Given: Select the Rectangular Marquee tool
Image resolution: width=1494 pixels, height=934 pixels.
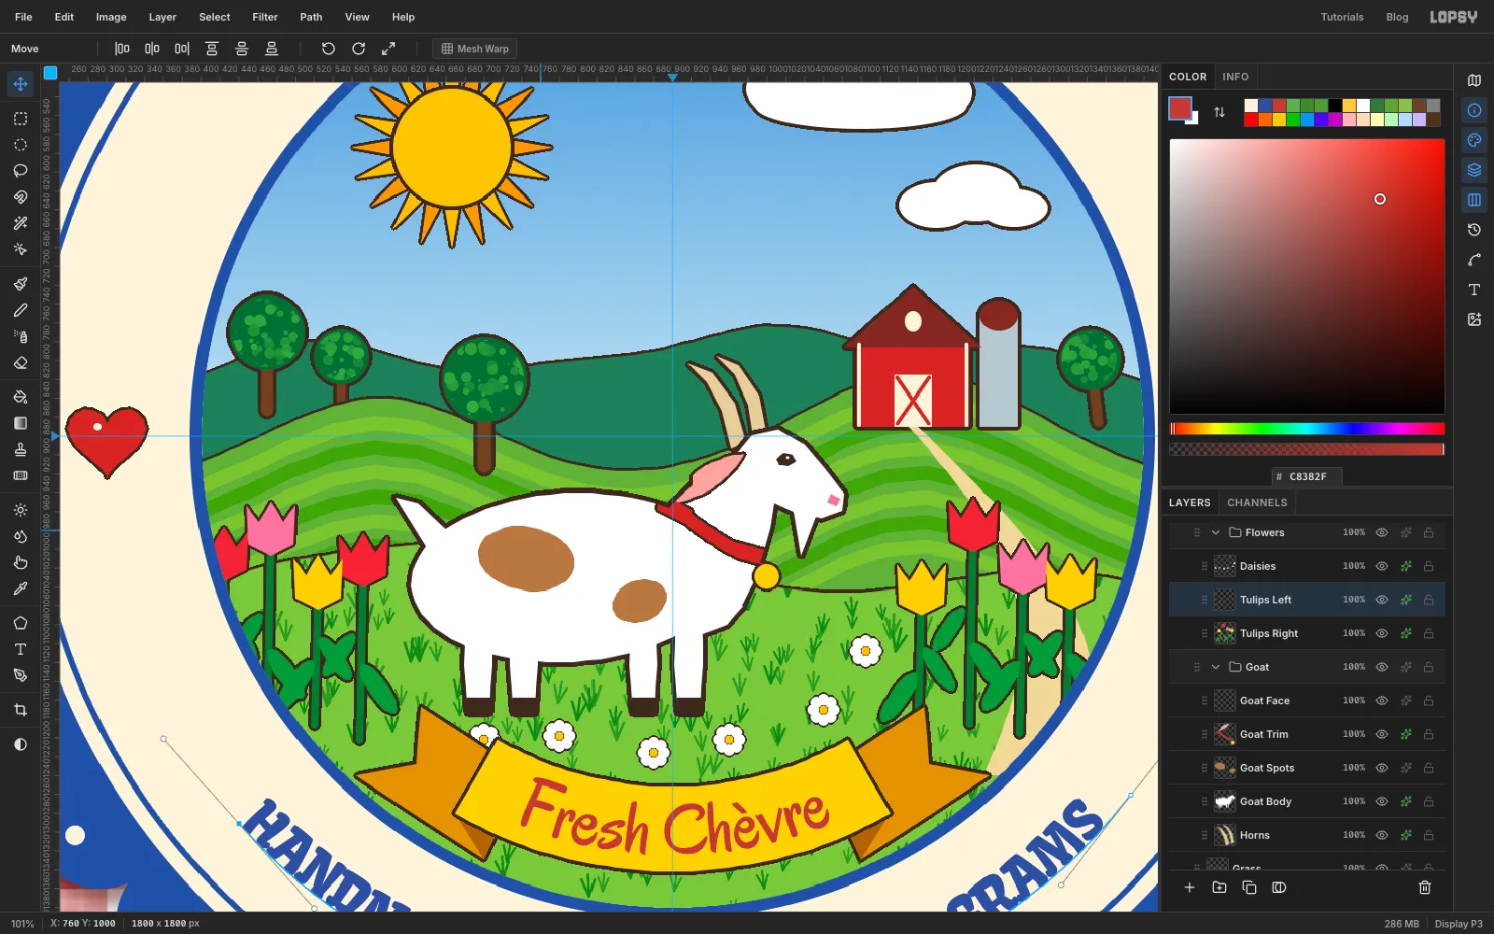Looking at the screenshot, I should click(x=21, y=119).
